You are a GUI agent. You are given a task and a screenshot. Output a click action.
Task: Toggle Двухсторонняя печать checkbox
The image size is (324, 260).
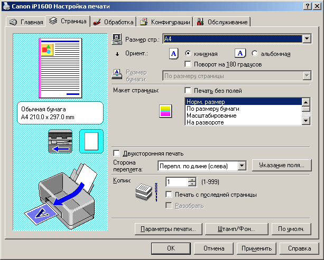click(116, 153)
